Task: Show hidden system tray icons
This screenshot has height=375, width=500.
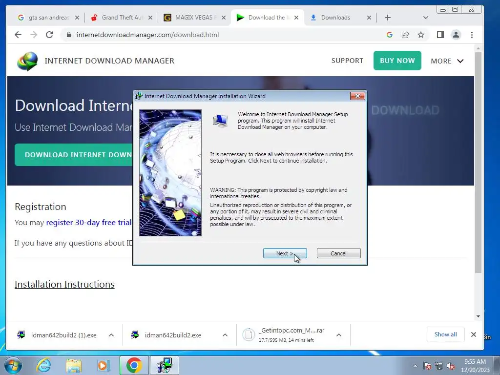Action: (x=415, y=366)
